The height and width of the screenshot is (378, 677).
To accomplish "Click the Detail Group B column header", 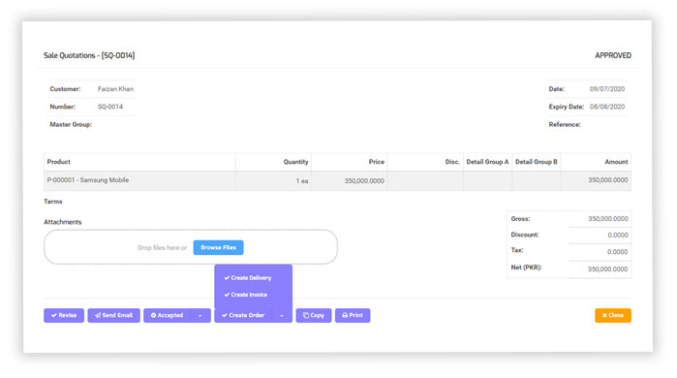I will coord(537,162).
